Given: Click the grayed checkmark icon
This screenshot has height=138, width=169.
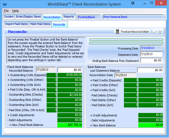Looking at the screenshot, I should [x=155, y=32].
